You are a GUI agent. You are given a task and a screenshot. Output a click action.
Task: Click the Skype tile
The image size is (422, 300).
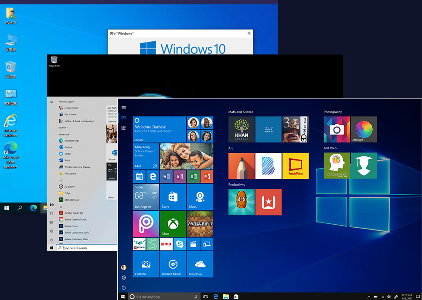[180, 244]
